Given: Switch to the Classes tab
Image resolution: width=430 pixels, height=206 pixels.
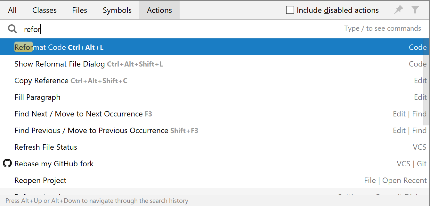Looking at the screenshot, I should [x=44, y=10].
